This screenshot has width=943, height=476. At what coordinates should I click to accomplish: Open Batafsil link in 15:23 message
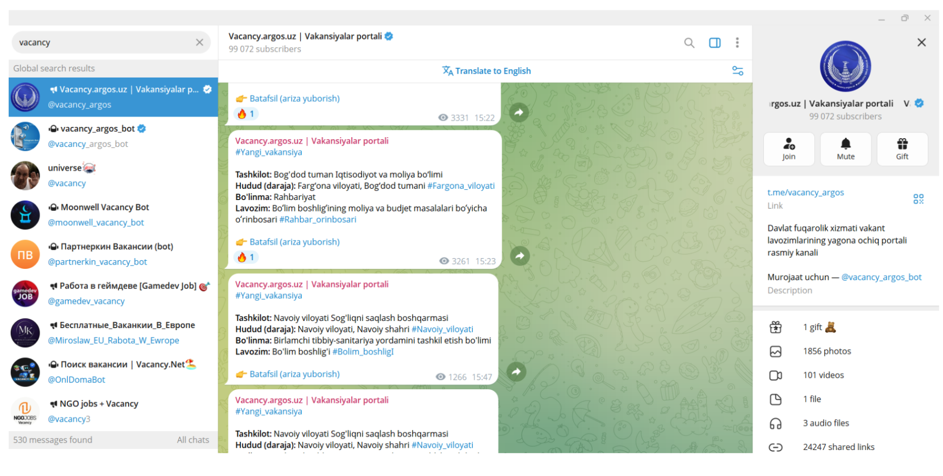[x=294, y=242]
